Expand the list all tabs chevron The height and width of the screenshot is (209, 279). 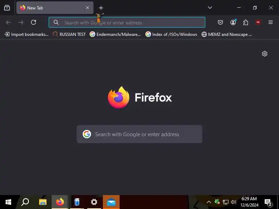pos(210,8)
